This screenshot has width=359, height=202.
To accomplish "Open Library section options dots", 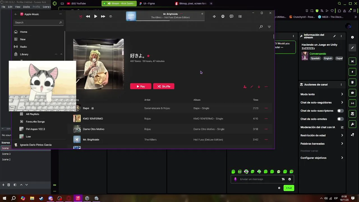I will (56, 54).
